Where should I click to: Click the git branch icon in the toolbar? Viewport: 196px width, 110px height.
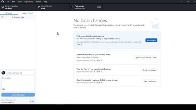pyautogui.click(x=39, y=7)
